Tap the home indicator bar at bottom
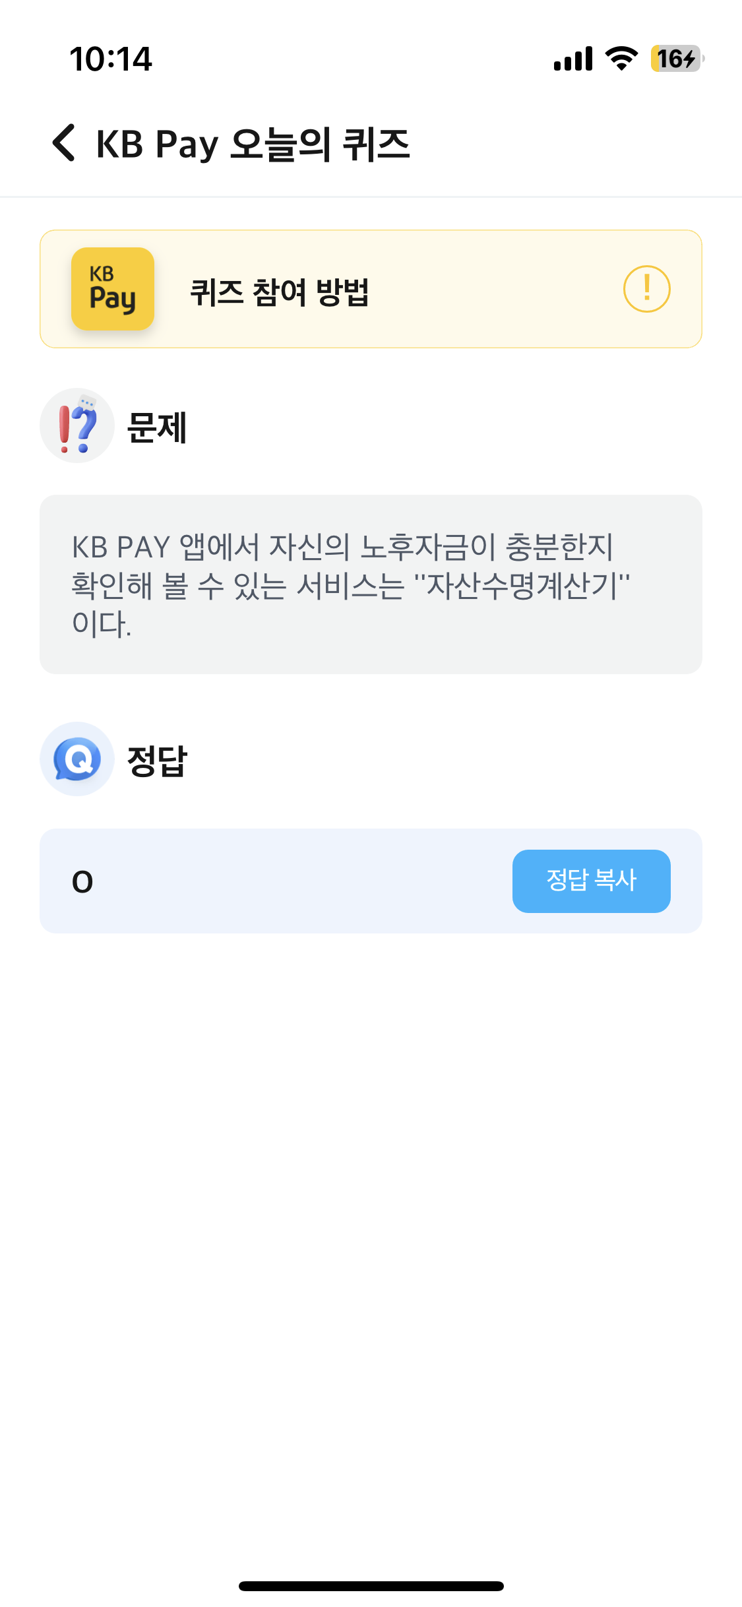742x1607 pixels. point(371,1586)
